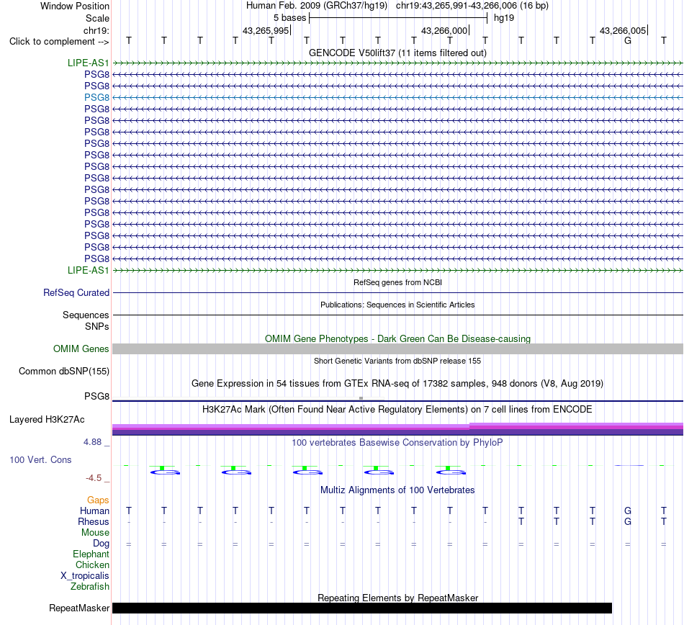
Task: Click the 43,265,995 ruler position
Action: 266,30
